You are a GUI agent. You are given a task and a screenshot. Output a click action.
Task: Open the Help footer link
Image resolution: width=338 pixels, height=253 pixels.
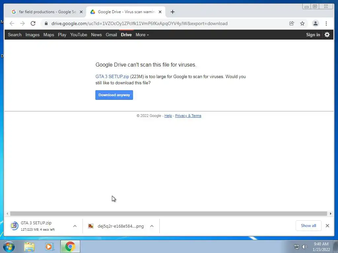pos(168,116)
